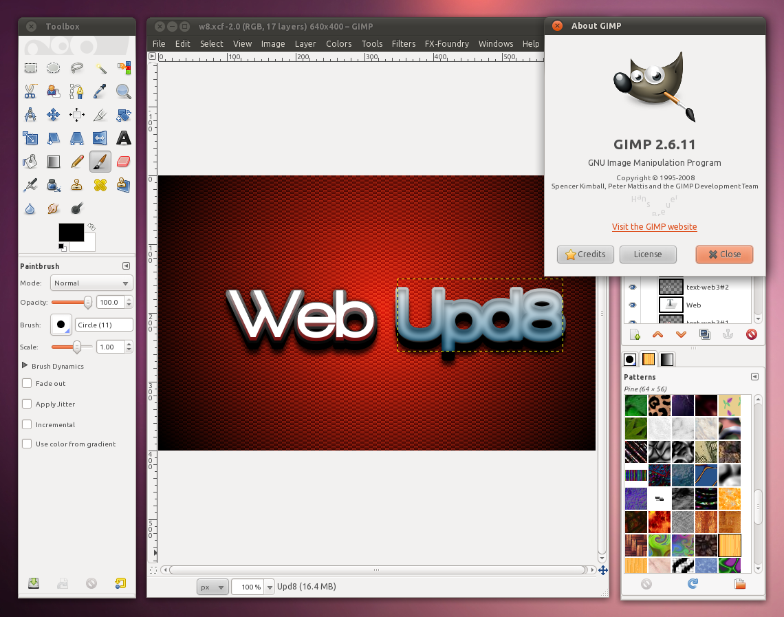Select the Zoom magnifier tool
The height and width of the screenshot is (617, 784).
pos(124,91)
